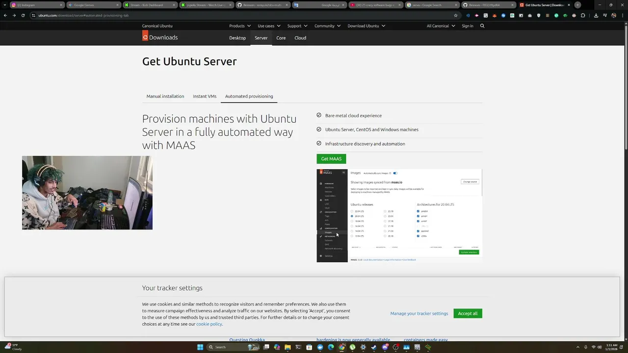Switch to Automated provisioning tab
Image resolution: width=628 pixels, height=353 pixels.
click(x=249, y=96)
